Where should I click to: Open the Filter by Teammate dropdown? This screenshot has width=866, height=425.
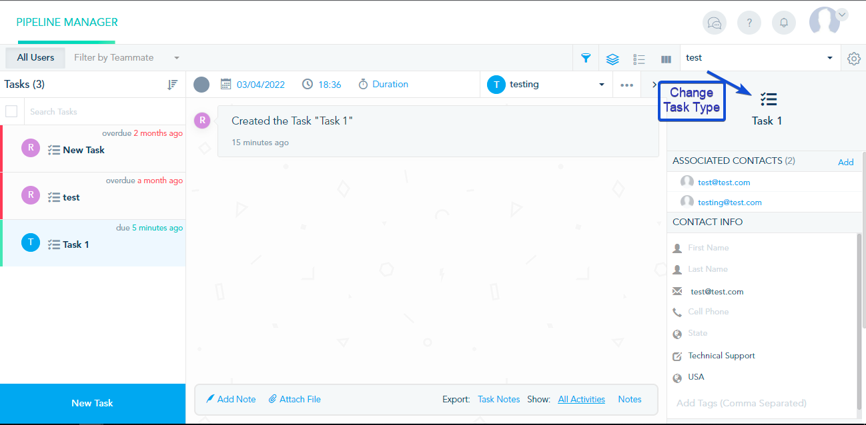(127, 57)
